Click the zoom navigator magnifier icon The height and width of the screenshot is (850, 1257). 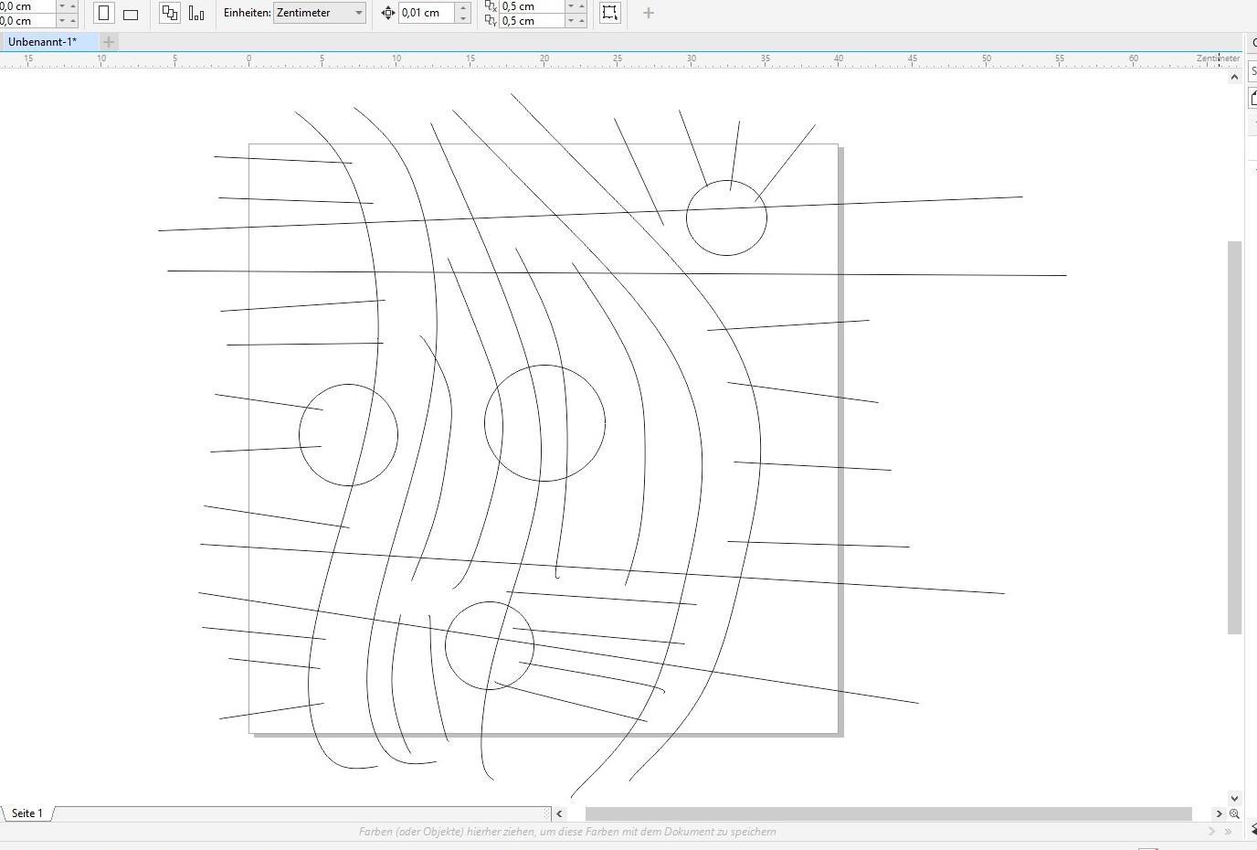click(1234, 813)
